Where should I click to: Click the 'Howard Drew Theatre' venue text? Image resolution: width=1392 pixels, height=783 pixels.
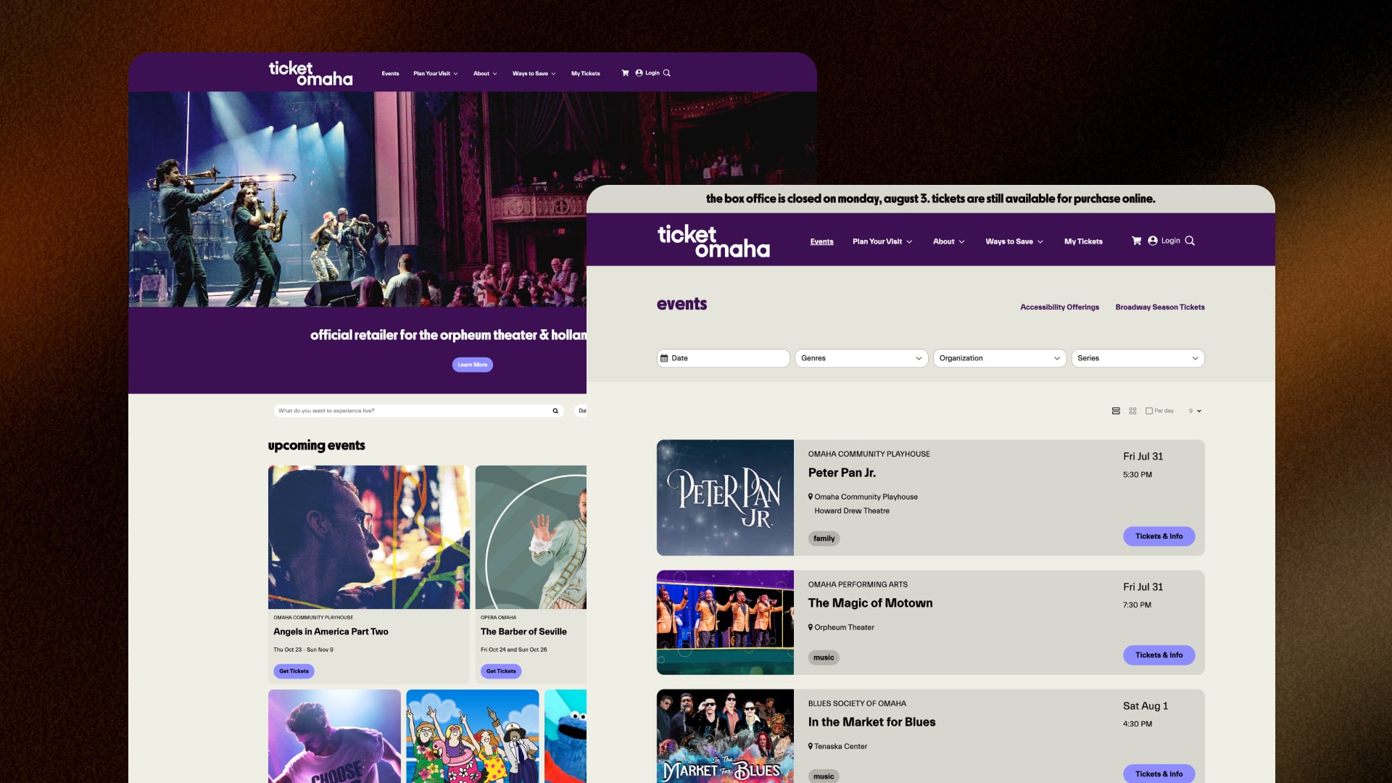(x=852, y=511)
